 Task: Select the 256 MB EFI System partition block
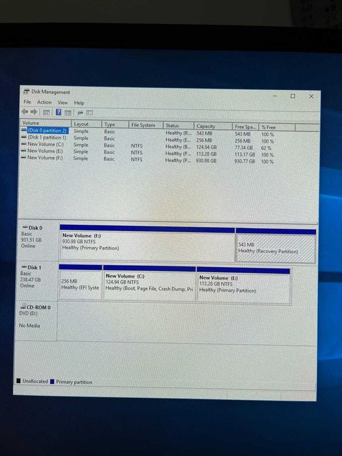click(80, 282)
